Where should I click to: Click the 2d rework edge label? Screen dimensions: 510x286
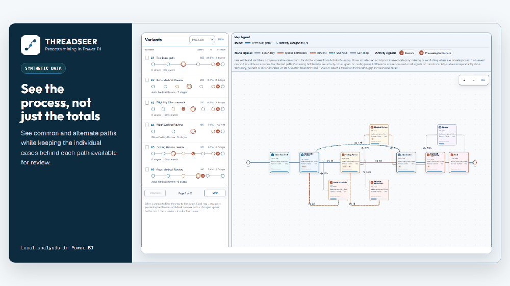[x=312, y=204]
